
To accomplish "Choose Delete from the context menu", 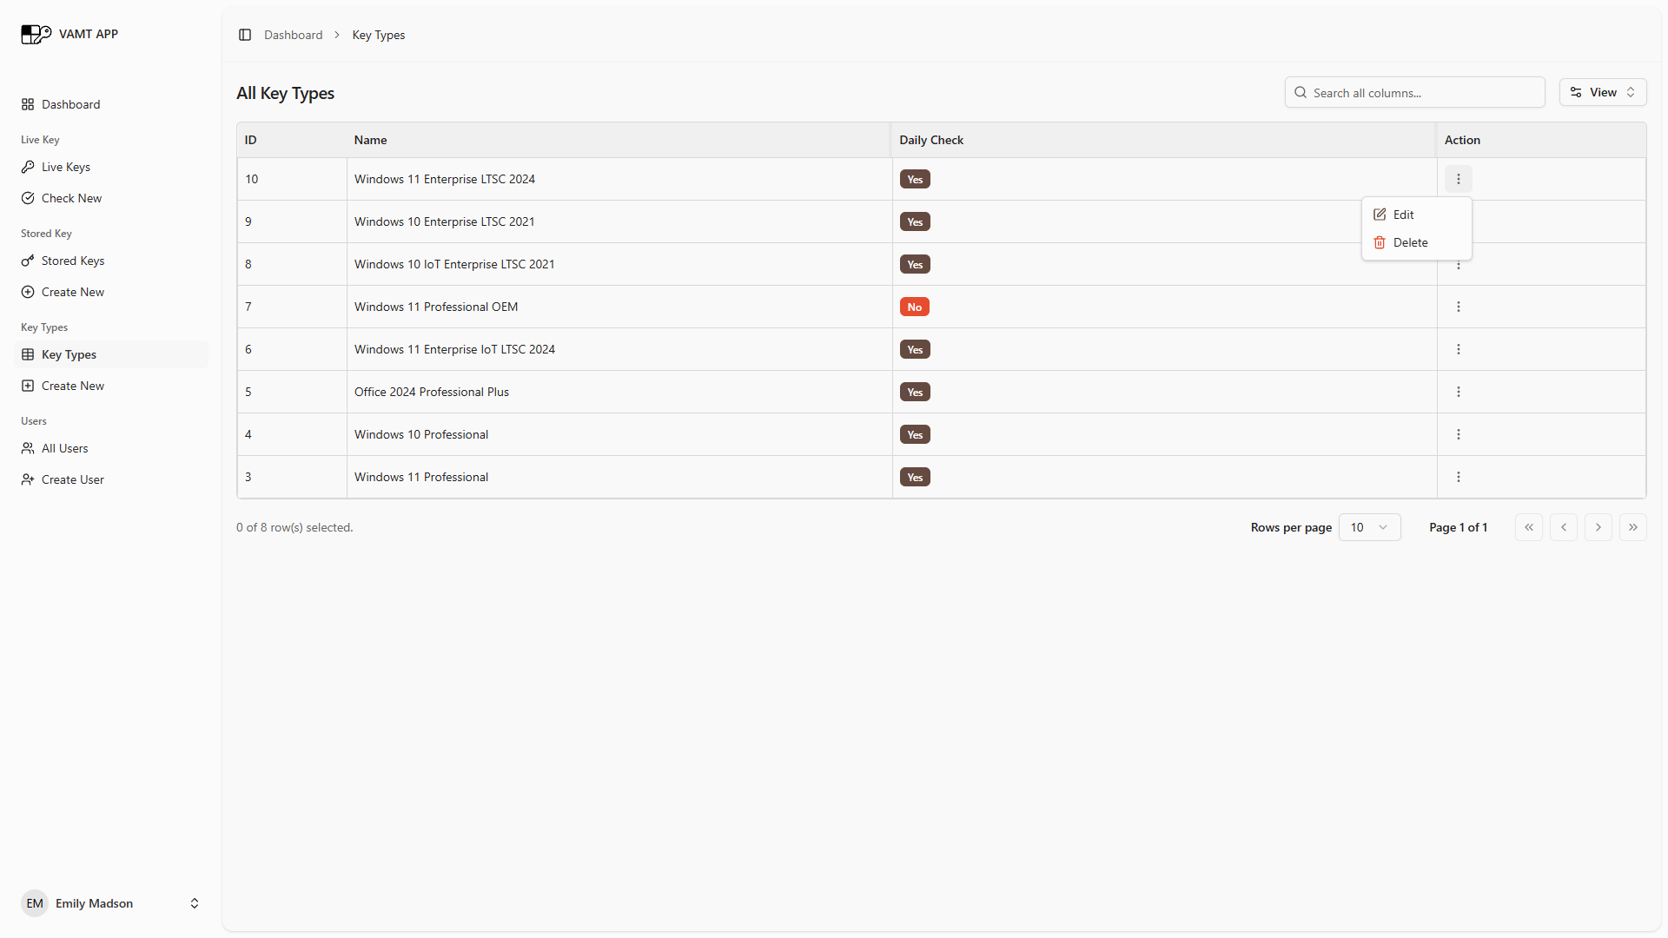I will 1410,242.
